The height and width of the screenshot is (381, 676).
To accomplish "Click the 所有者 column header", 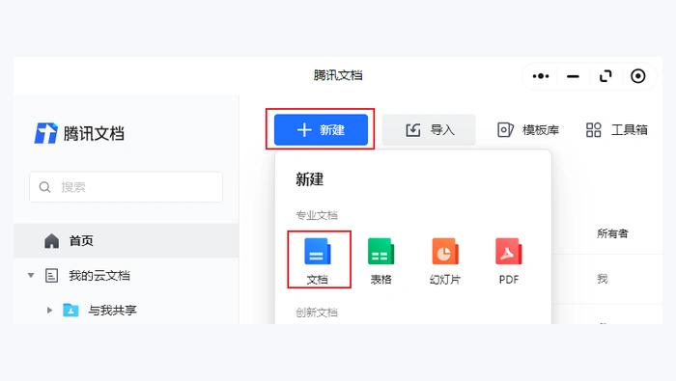I will pyautogui.click(x=612, y=233).
